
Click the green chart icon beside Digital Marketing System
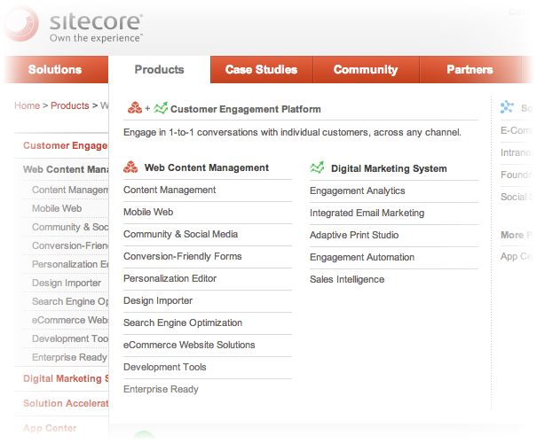point(317,167)
